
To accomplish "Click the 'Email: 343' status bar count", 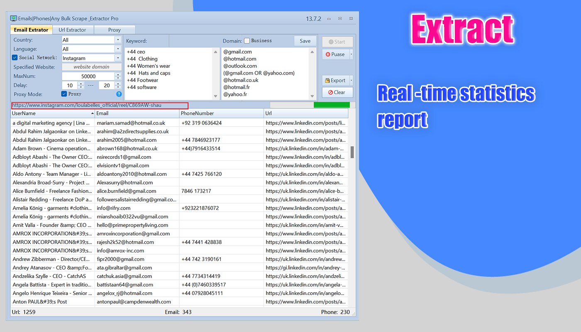I will point(178,312).
